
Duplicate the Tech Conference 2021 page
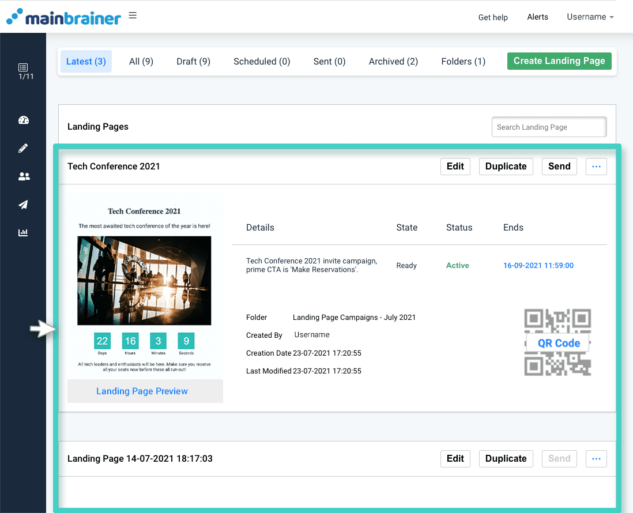[506, 166]
